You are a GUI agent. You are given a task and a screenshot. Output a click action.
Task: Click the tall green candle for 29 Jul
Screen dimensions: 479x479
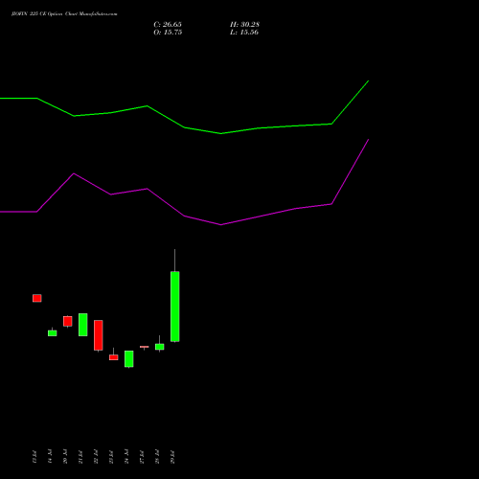[x=175, y=307]
